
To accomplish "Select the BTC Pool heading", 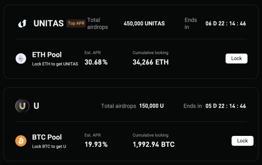I will 47,137.
